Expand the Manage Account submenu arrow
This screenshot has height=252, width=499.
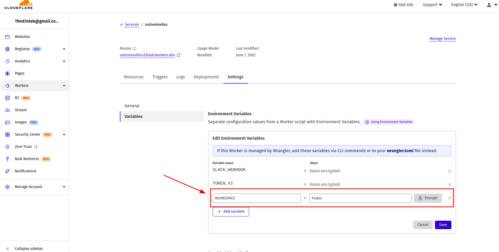[x=64, y=187]
